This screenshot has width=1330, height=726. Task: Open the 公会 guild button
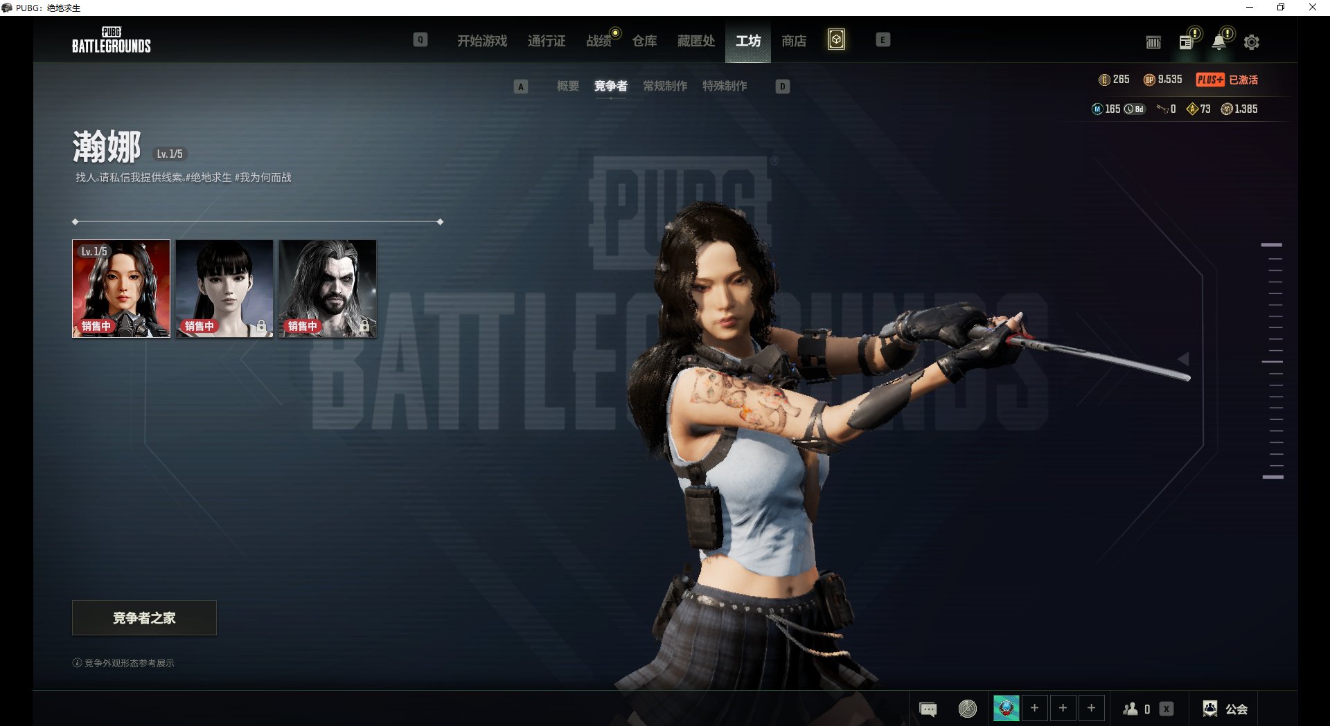1225,709
